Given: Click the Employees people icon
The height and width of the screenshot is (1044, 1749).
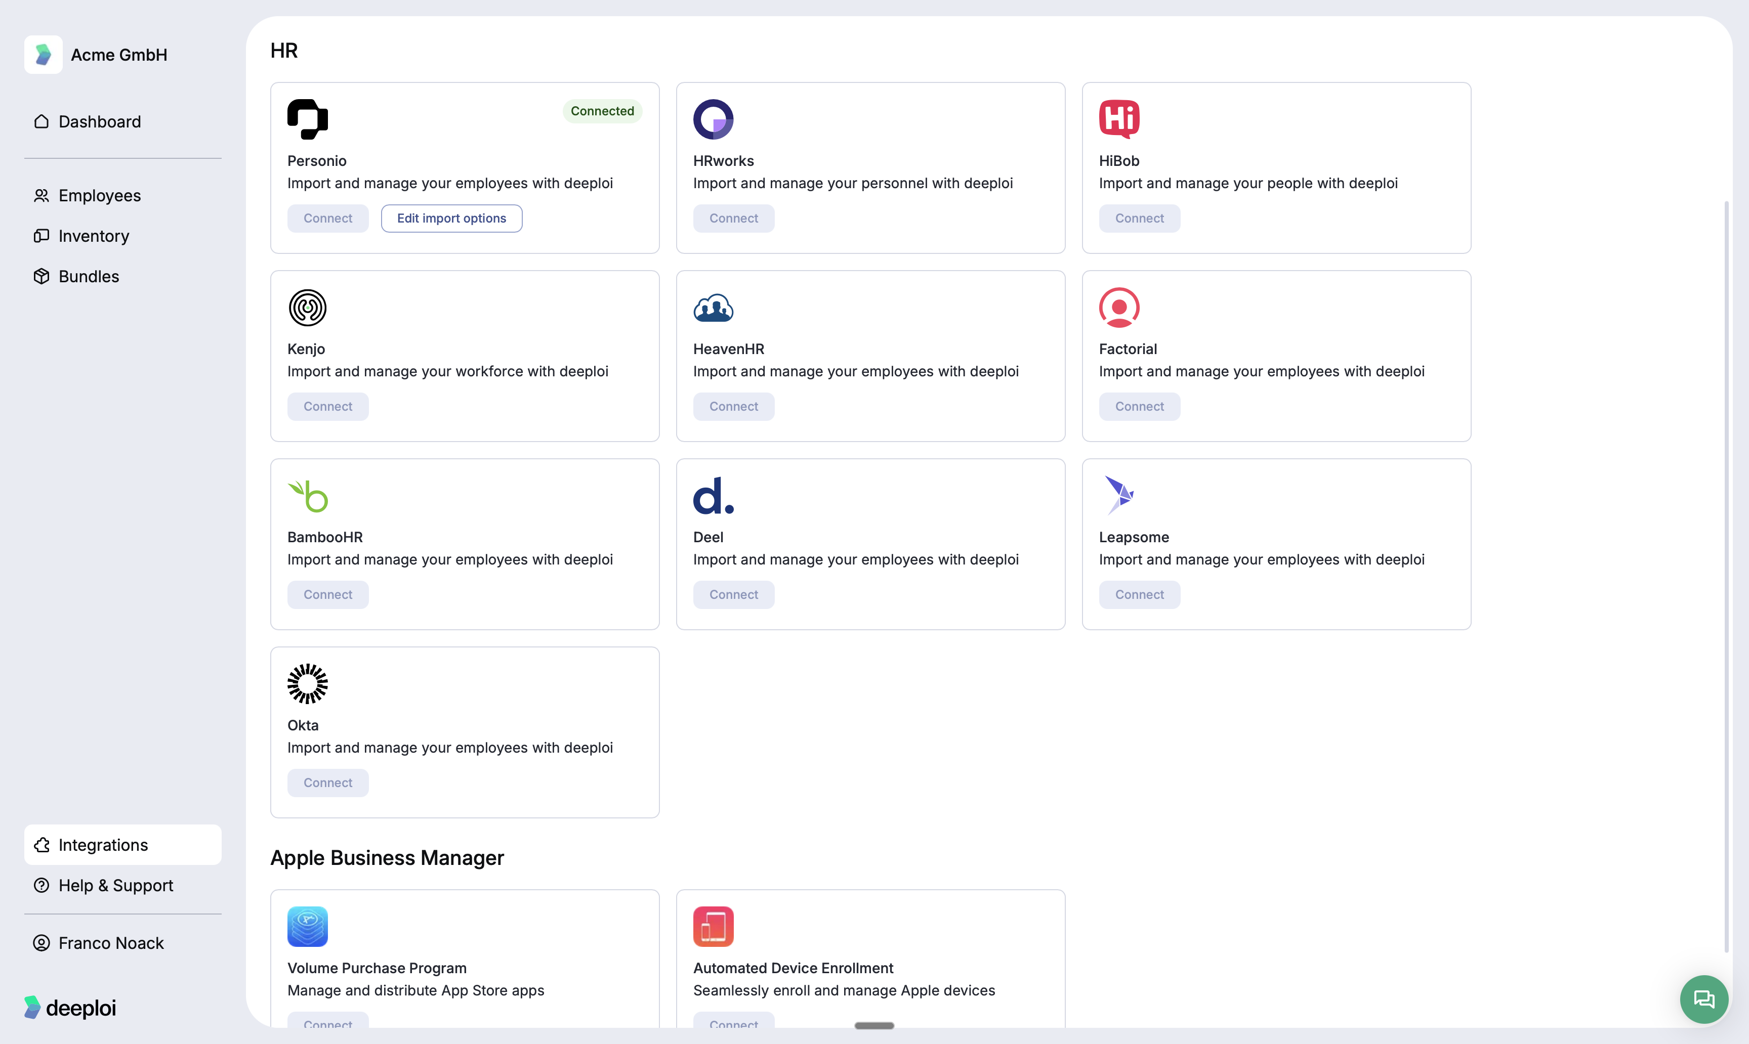Looking at the screenshot, I should (41, 196).
